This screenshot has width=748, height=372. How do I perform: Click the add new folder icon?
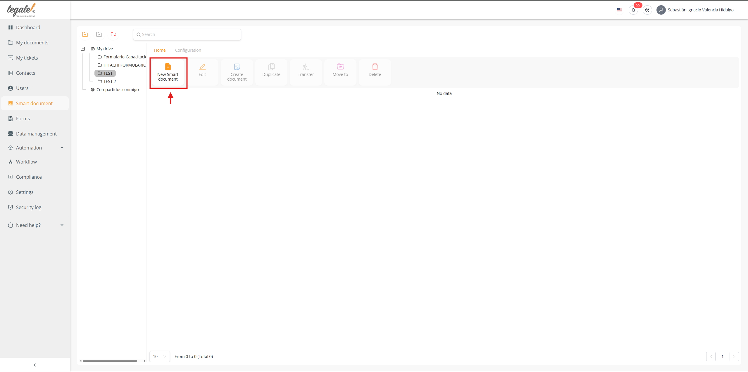tap(85, 34)
